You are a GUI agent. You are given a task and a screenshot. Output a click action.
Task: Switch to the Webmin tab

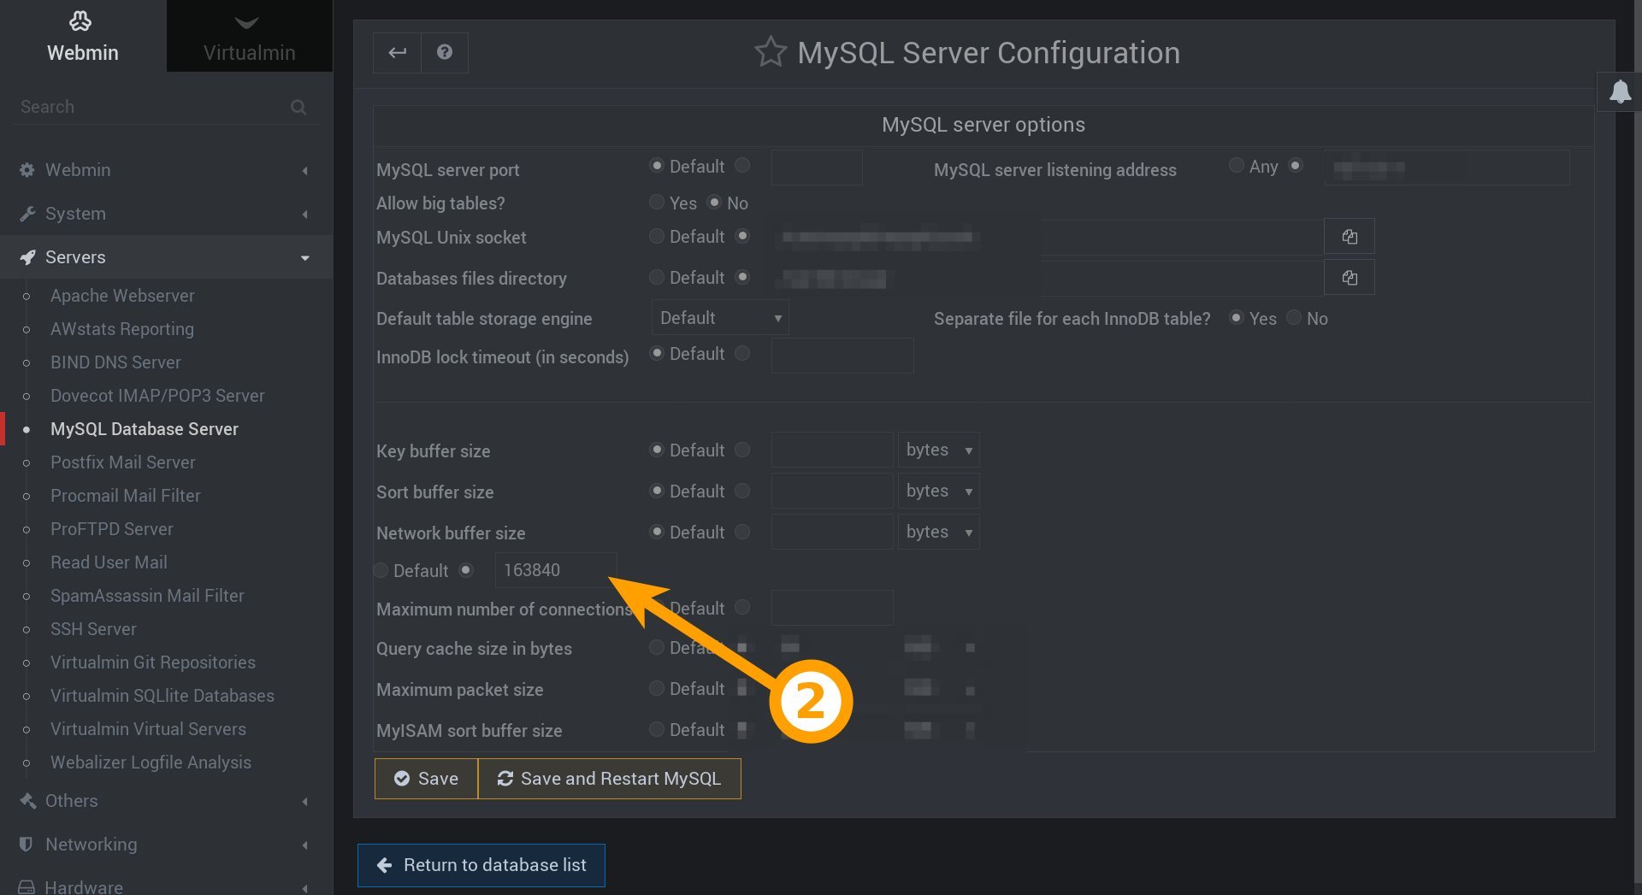(83, 36)
